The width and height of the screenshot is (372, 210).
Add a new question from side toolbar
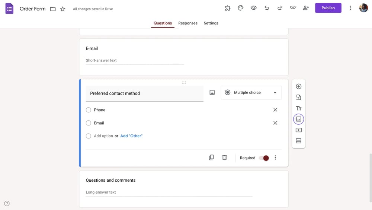pyautogui.click(x=299, y=86)
